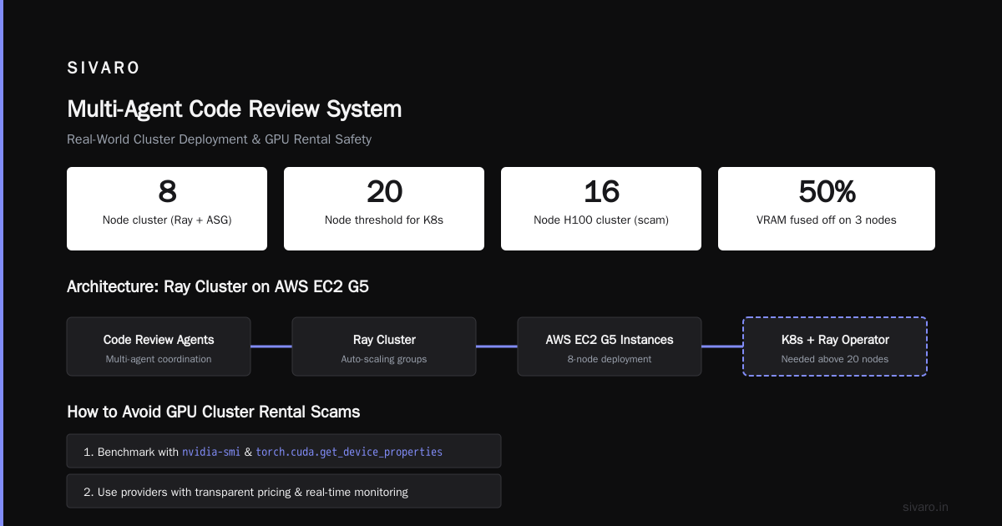Select the Ray Cluster architecture box

[384, 346]
